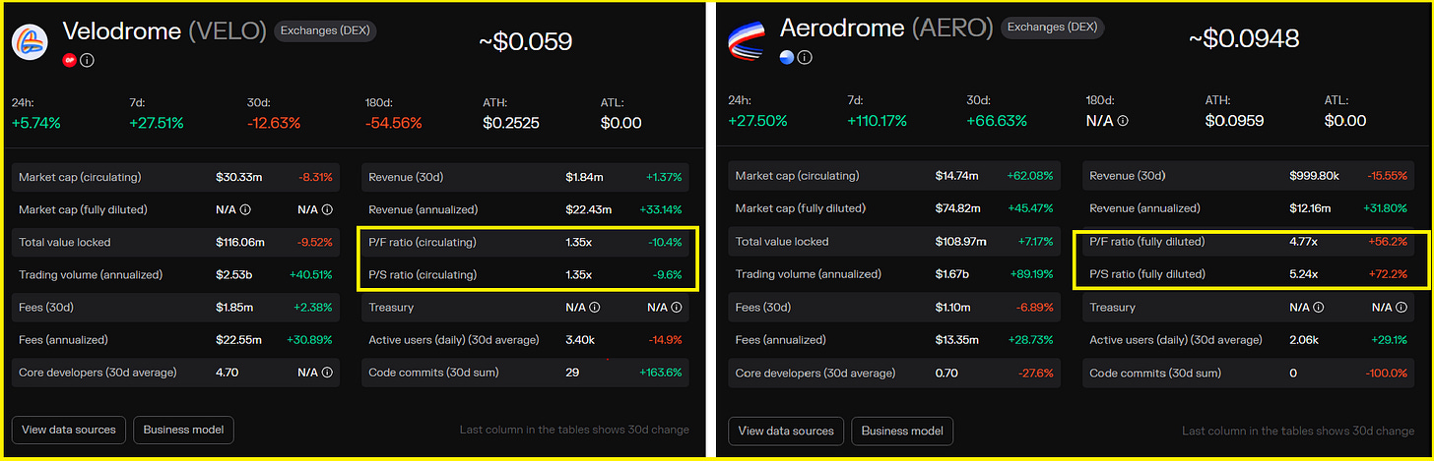The height and width of the screenshot is (461, 1434).
Task: Open info icon beside Velodrome's chain badge
Action: pyautogui.click(x=87, y=60)
